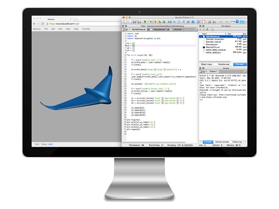Select MachUpPro.out in File explorer
This screenshot has width=279, height=209.
[x=223, y=47]
